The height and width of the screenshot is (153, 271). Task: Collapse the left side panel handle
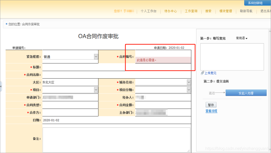pyautogui.click(x=1, y=86)
